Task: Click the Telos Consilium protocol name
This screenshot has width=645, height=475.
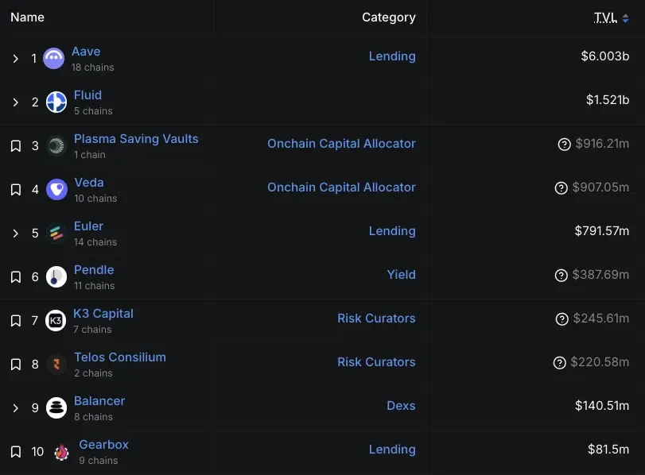Action: (x=119, y=357)
